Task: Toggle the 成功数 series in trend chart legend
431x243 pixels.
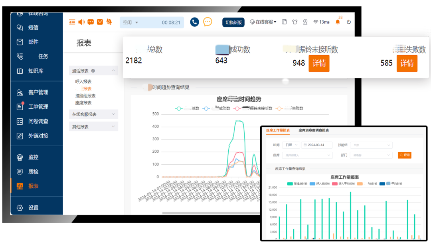Action: [217, 108]
